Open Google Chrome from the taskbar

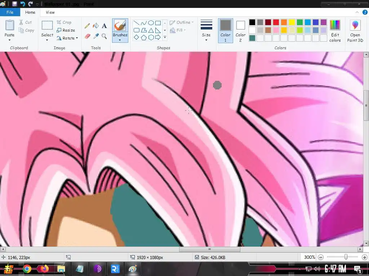(x=27, y=269)
